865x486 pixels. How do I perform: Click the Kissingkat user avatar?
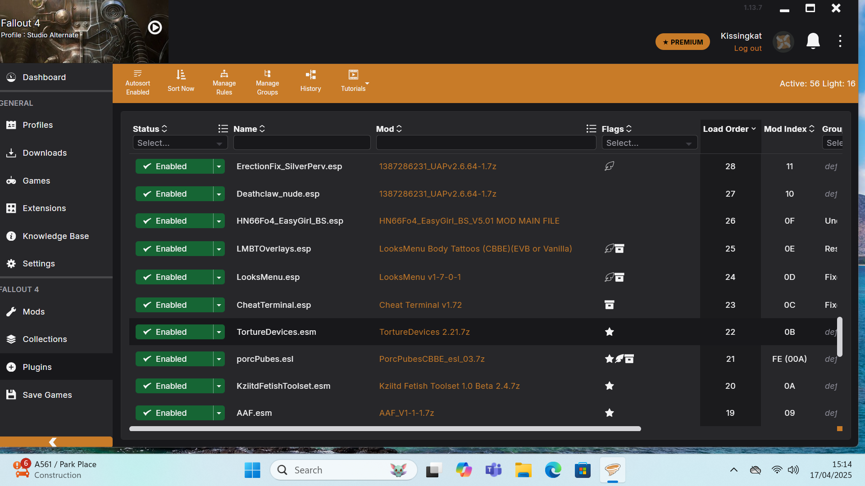[783, 42]
